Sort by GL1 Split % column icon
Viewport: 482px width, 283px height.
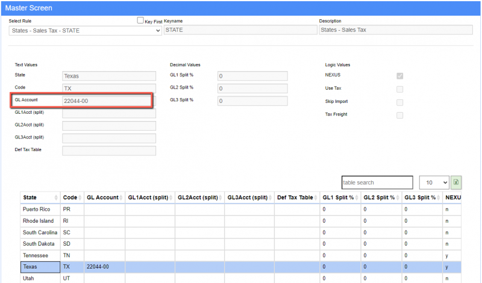pyautogui.click(x=357, y=197)
